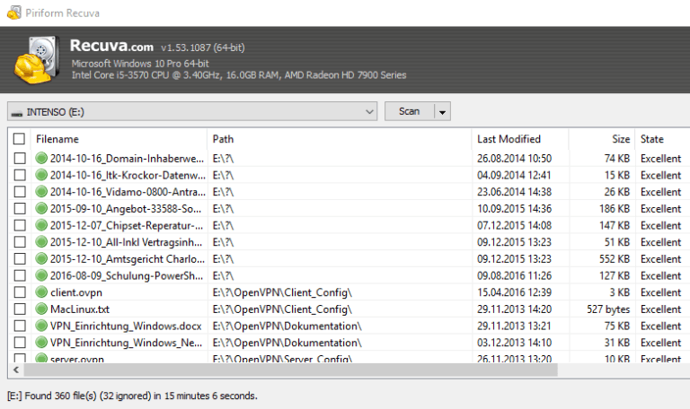Check the box for 2015-12-10_All-Inkl Vertragsinh file
The width and height of the screenshot is (690, 409).
coord(20,242)
